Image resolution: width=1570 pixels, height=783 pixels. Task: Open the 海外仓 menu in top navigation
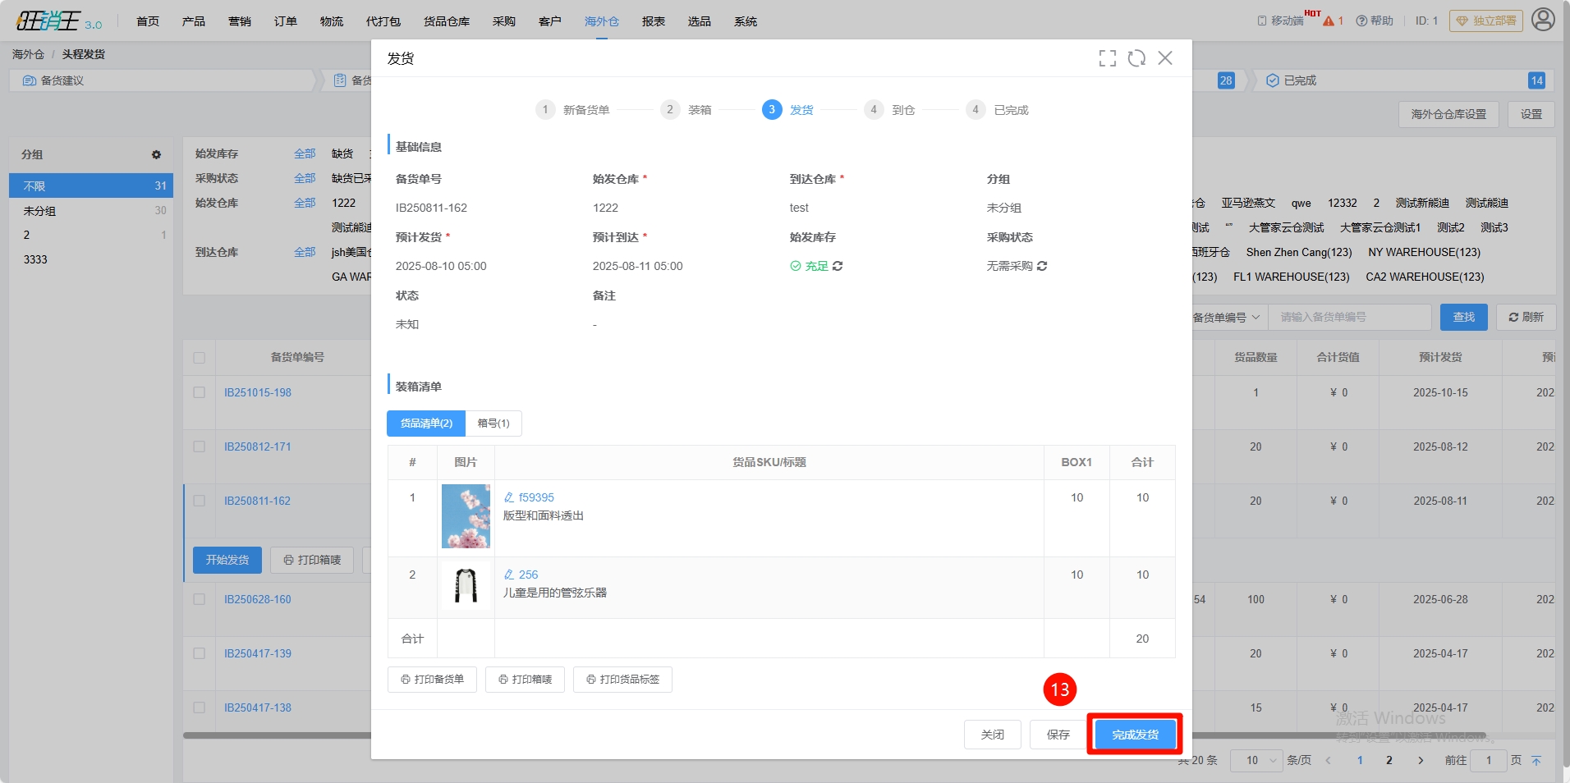tap(601, 21)
